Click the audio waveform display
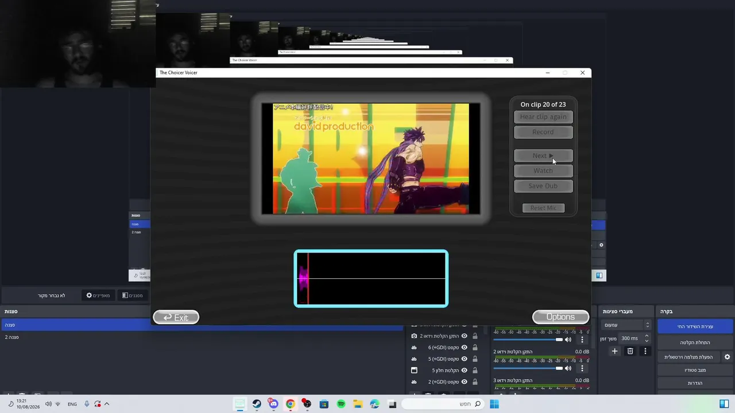This screenshot has width=735, height=413. 371,279
